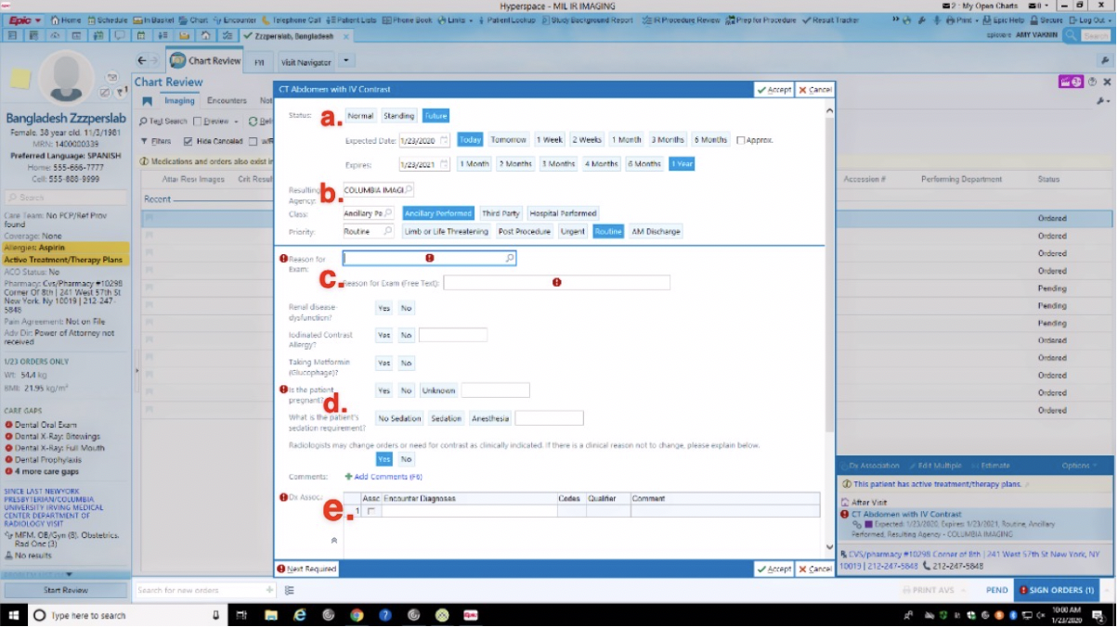The height and width of the screenshot is (627, 1118).
Task: Click the Resulting Agency search magnifier
Action: pos(409,190)
